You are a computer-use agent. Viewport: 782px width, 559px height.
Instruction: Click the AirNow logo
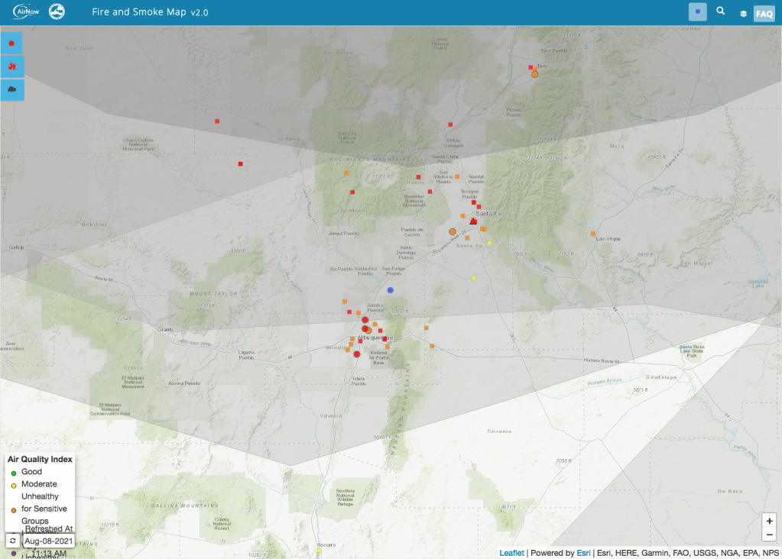click(x=25, y=12)
